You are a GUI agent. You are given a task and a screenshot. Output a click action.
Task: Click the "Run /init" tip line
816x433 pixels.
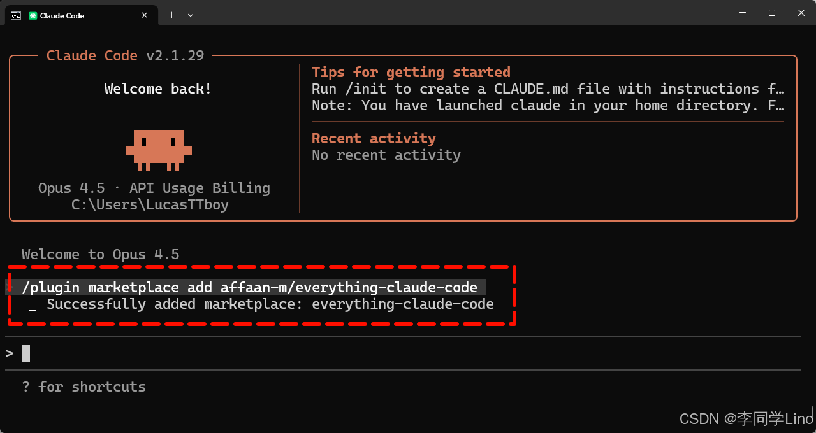548,89
